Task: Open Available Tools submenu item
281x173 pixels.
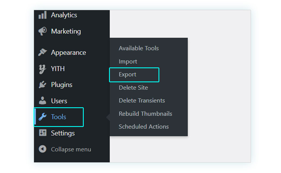Action: [139, 48]
